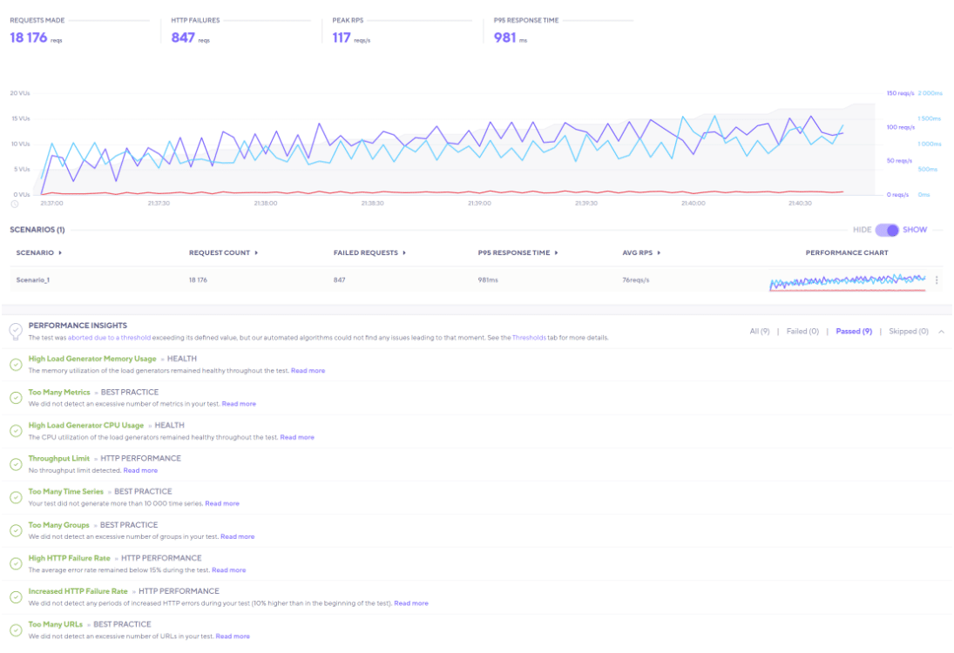954x653 pixels.
Task: Open Read more for Too Many URLs
Action: [233, 636]
